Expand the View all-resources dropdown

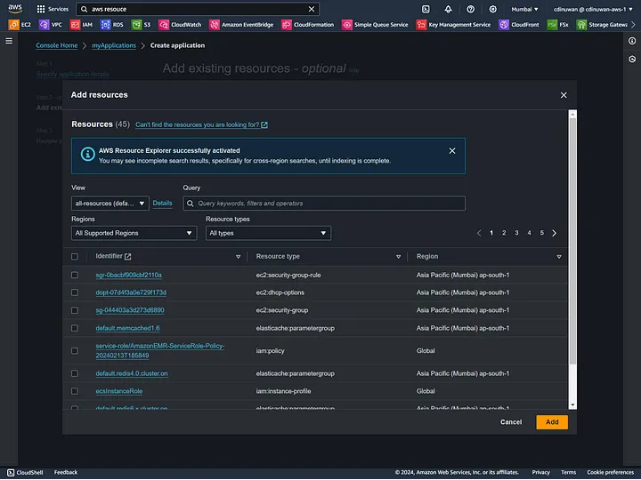[110, 204]
